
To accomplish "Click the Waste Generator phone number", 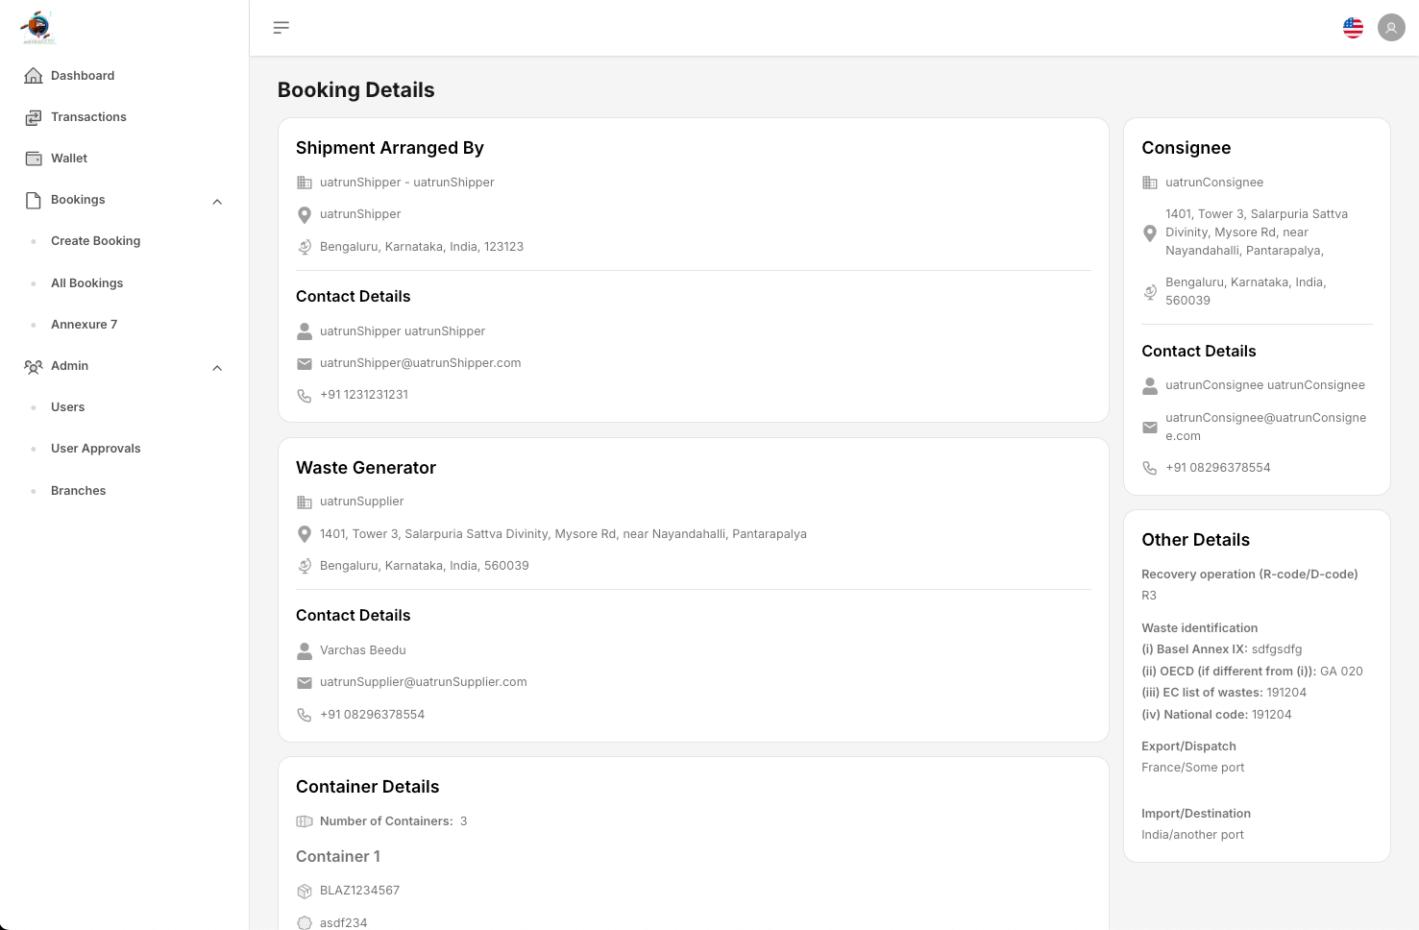I will point(372,715).
